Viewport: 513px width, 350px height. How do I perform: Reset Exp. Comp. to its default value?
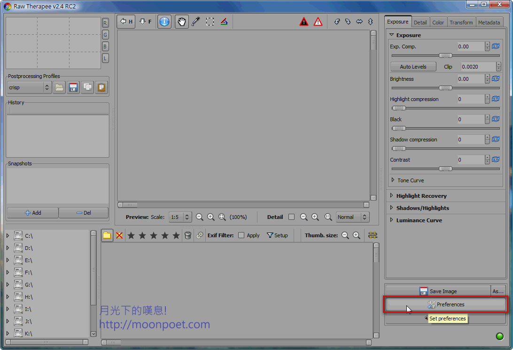[x=496, y=47]
